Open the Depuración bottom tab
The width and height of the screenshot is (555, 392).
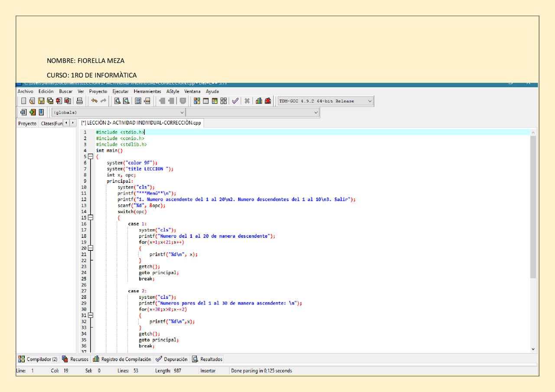172,359
